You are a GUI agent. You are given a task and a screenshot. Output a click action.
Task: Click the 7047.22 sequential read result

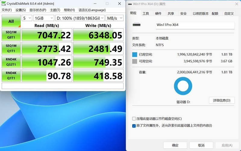tap(47, 35)
